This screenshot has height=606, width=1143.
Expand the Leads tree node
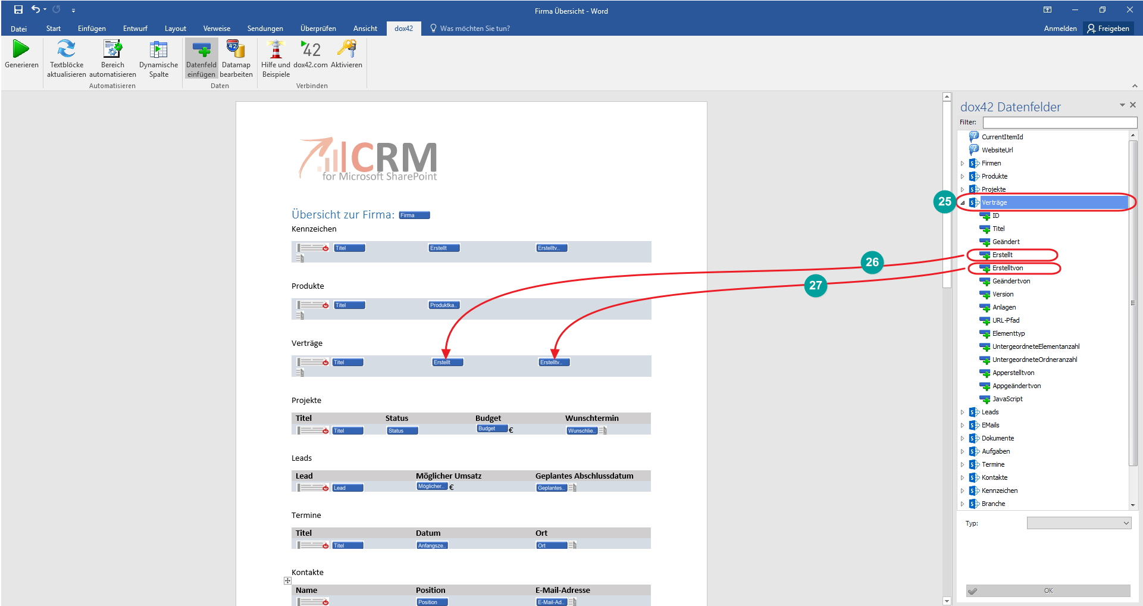click(962, 412)
